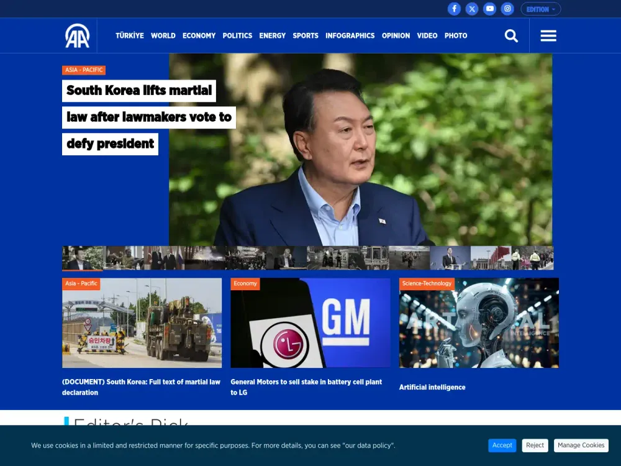Open the hamburger menu icon
Screen dimensions: 621x466
coord(548,36)
